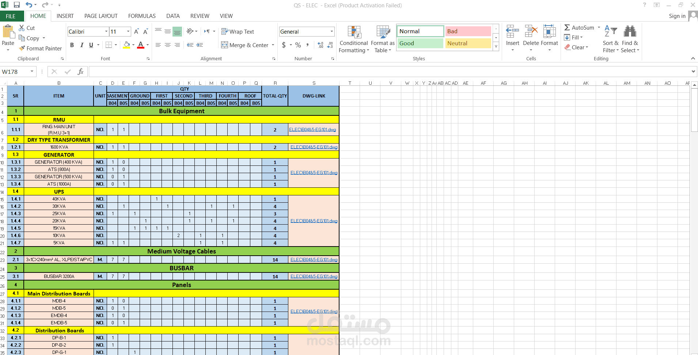Decrease font size with the smaller A icon
This screenshot has height=355, width=698.
[x=145, y=32]
